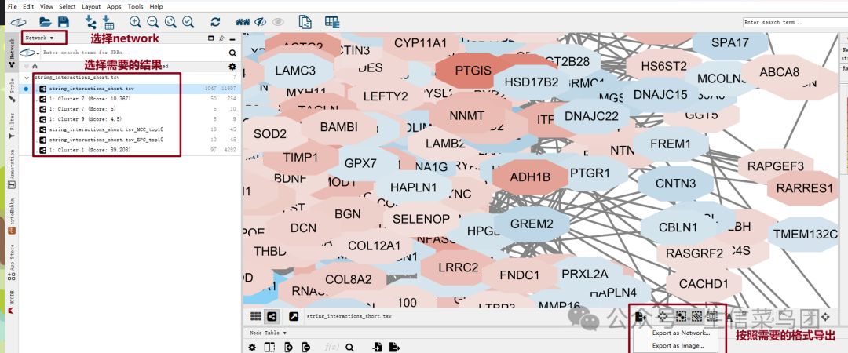The height and width of the screenshot is (353, 848).
Task: Select first neighbors of selected nodes icon
Action: tap(243, 22)
